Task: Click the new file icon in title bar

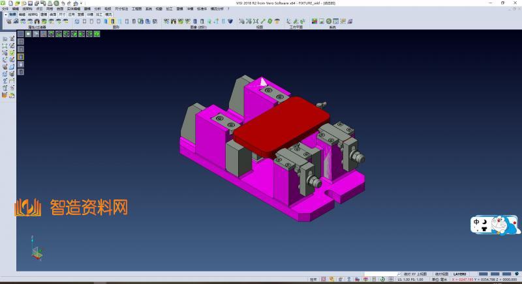Action: coord(10,3)
